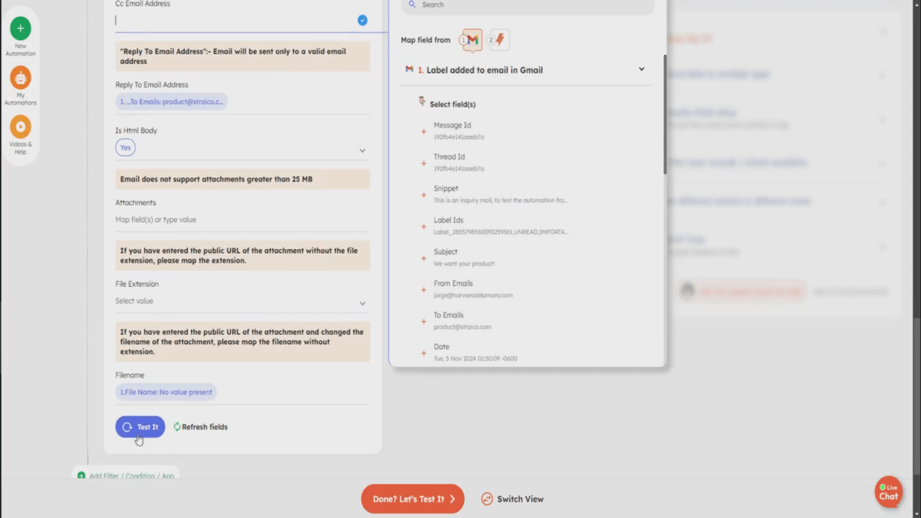Click the New Automation plus icon
This screenshot has width=921, height=518.
pos(20,28)
